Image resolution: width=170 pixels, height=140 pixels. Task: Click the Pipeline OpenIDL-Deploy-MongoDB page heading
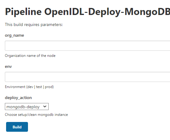(x=87, y=12)
